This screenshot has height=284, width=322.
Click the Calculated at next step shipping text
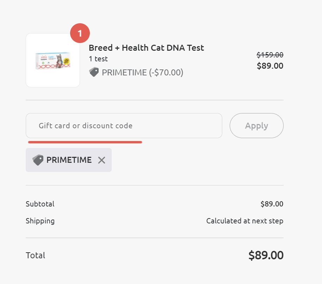[245, 221]
